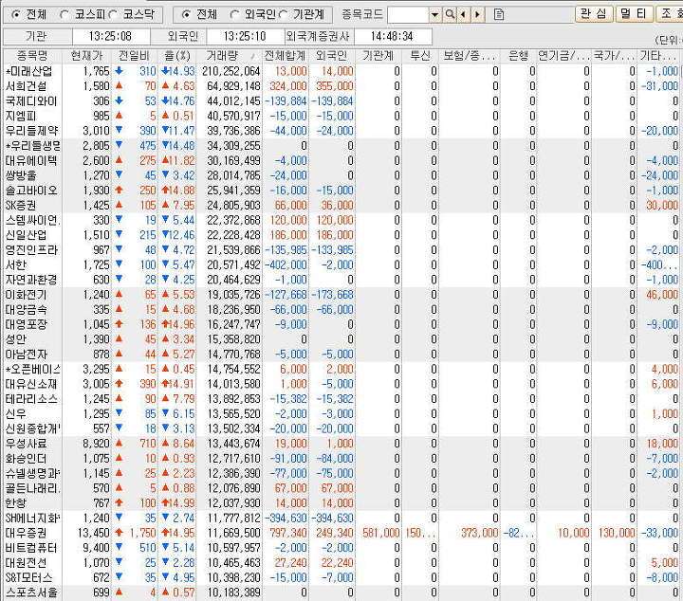The width and height of the screenshot is (683, 601).
Task: Click 서희건설 외국인 value 355,000
Action: point(335,86)
